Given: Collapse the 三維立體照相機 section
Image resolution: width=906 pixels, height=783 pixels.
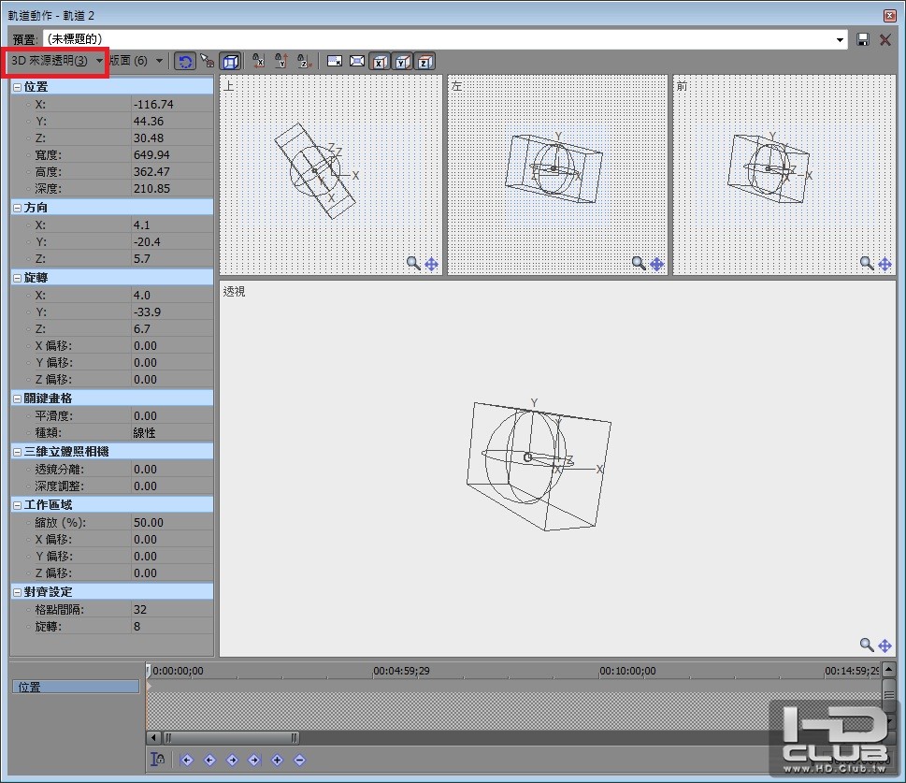Looking at the screenshot, I should pyautogui.click(x=18, y=452).
